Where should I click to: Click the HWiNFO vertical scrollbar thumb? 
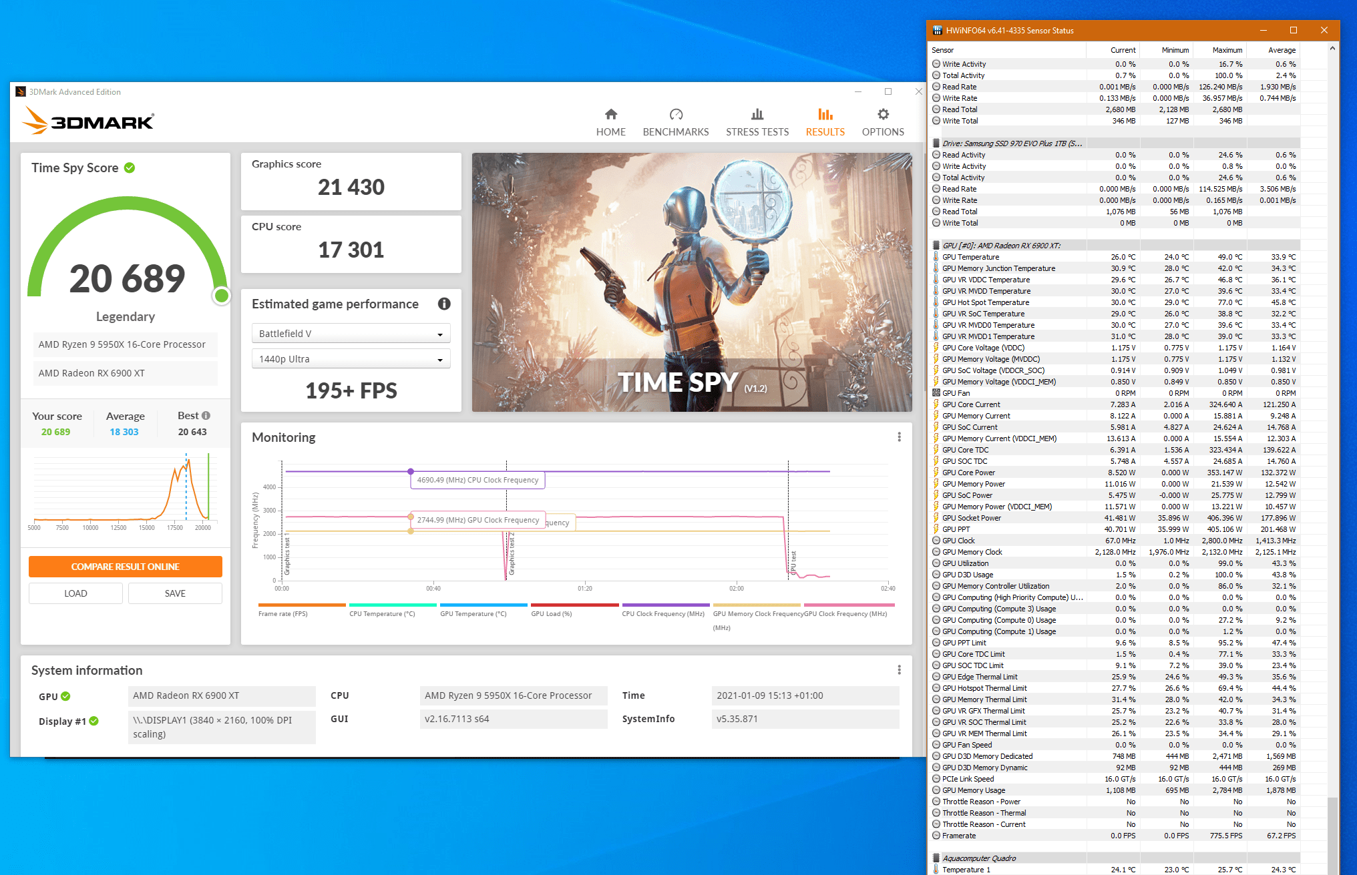(x=1333, y=834)
